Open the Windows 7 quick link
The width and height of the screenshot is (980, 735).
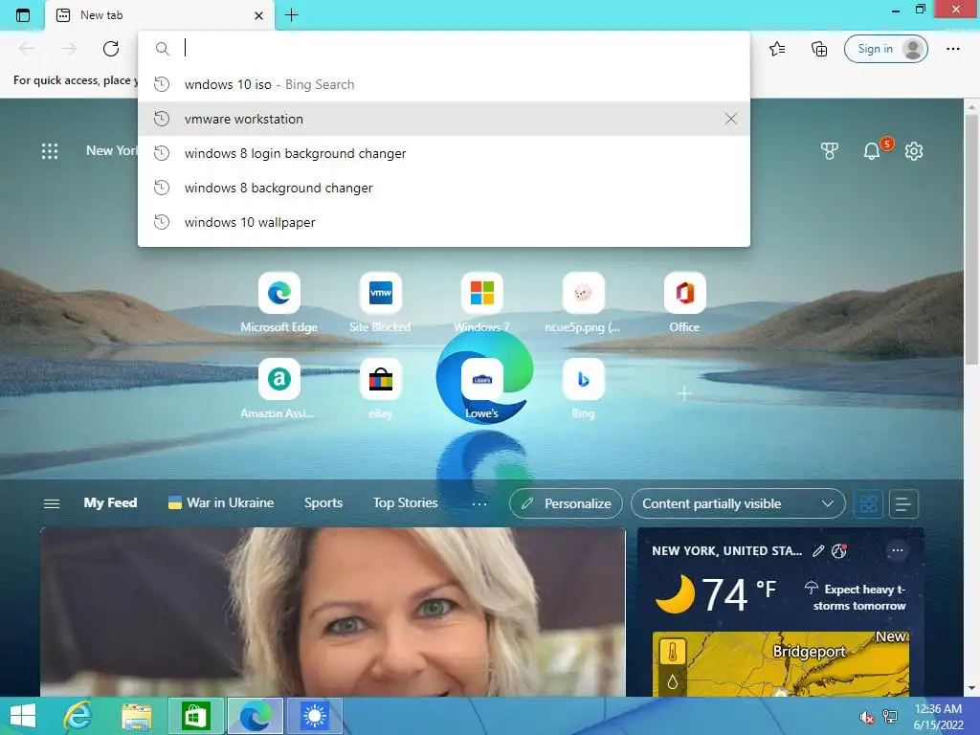point(481,303)
